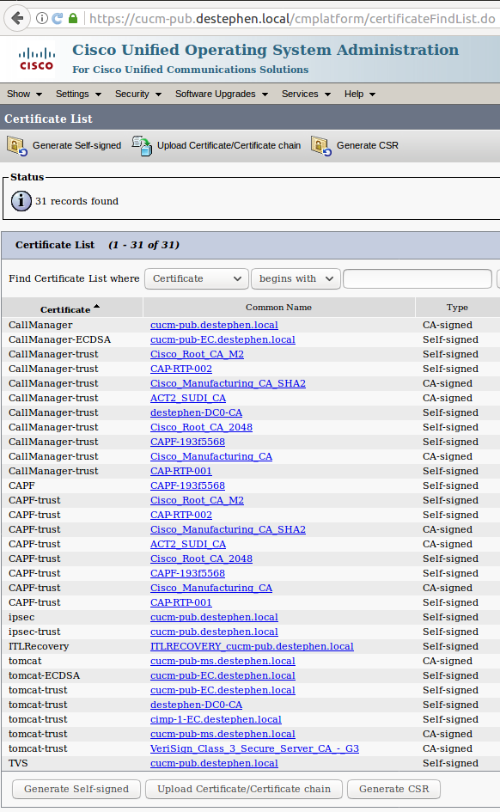Open the CAPF row CAPF-193f5568 link
This screenshot has height=812, width=500.
pos(187,485)
